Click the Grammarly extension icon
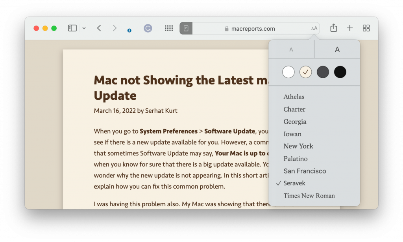Screen dimensions: 403x242 click(148, 28)
